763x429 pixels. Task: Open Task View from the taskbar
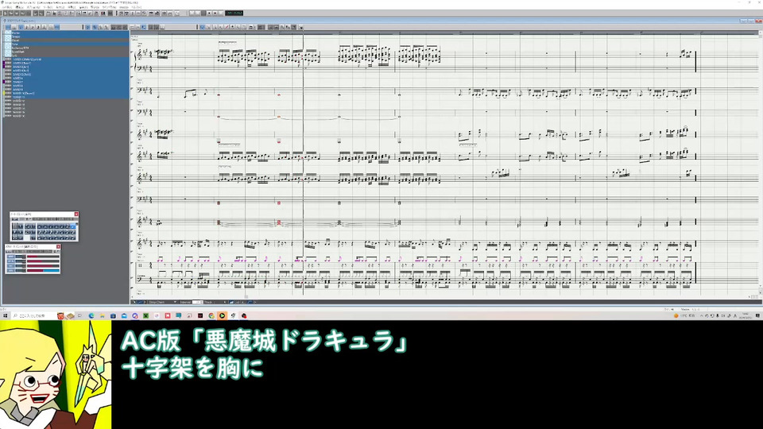[x=79, y=315]
